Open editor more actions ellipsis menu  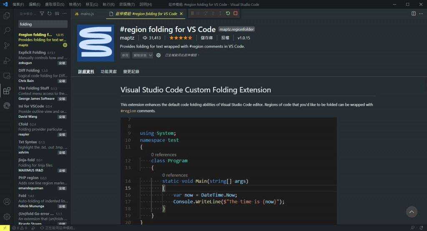click(x=421, y=14)
